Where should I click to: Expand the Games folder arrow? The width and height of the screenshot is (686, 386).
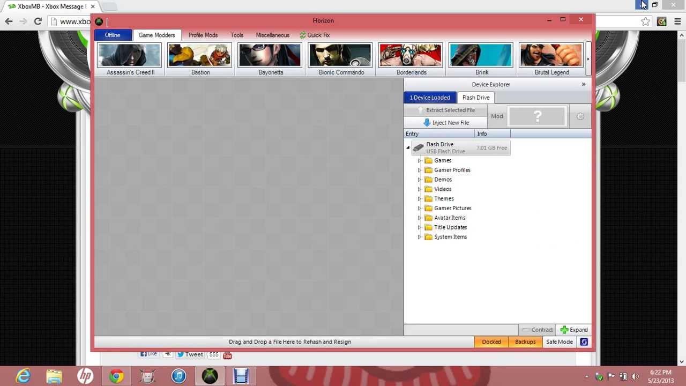pos(420,160)
